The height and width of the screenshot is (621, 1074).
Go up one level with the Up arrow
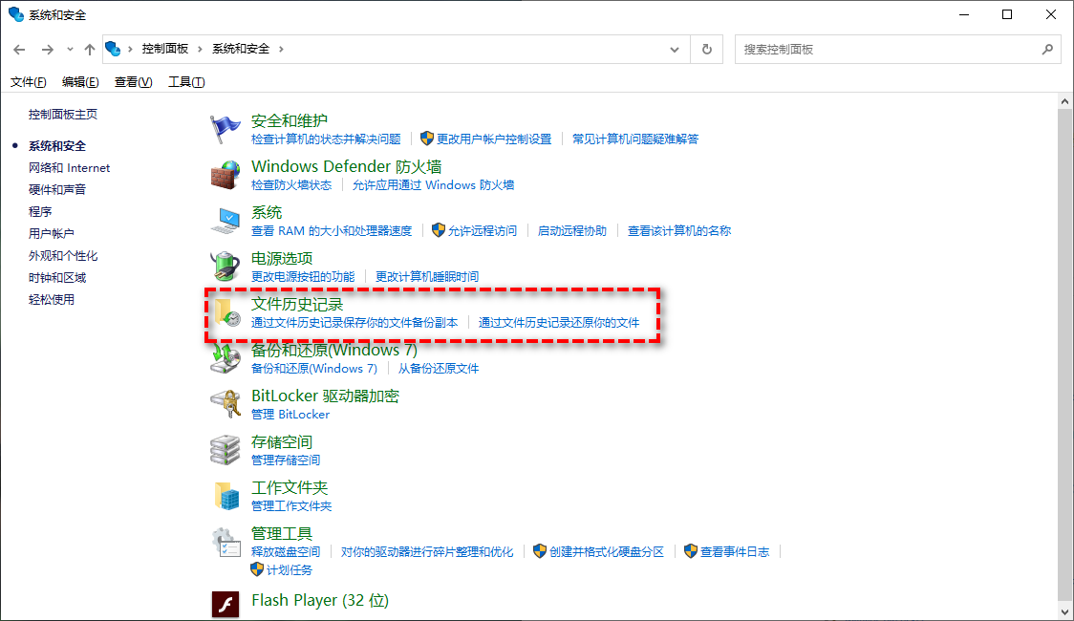pyautogui.click(x=90, y=50)
